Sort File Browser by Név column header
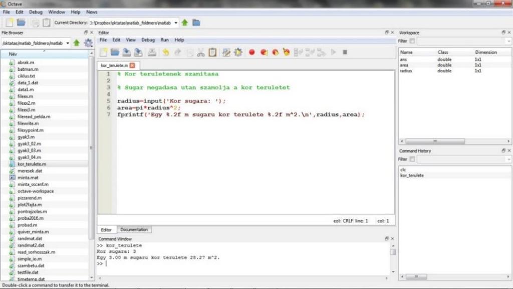This screenshot has height=289, width=513. pos(45,54)
